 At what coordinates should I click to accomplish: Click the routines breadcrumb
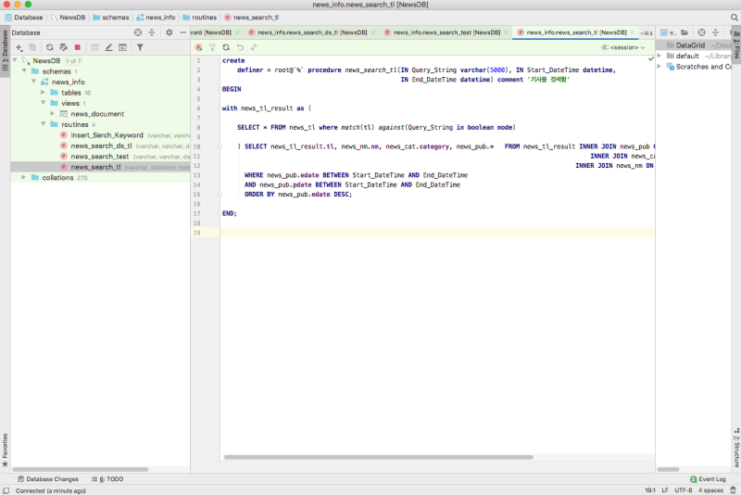[x=200, y=18]
